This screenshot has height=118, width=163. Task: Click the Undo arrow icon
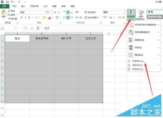12,2
